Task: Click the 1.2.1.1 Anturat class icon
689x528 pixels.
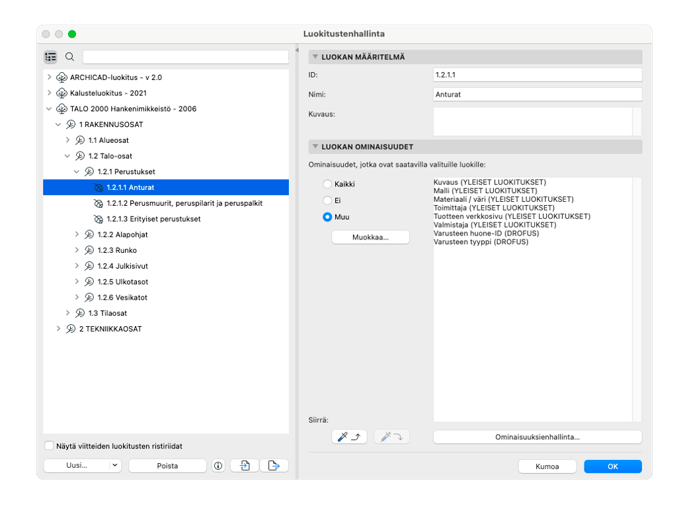Action: point(99,188)
